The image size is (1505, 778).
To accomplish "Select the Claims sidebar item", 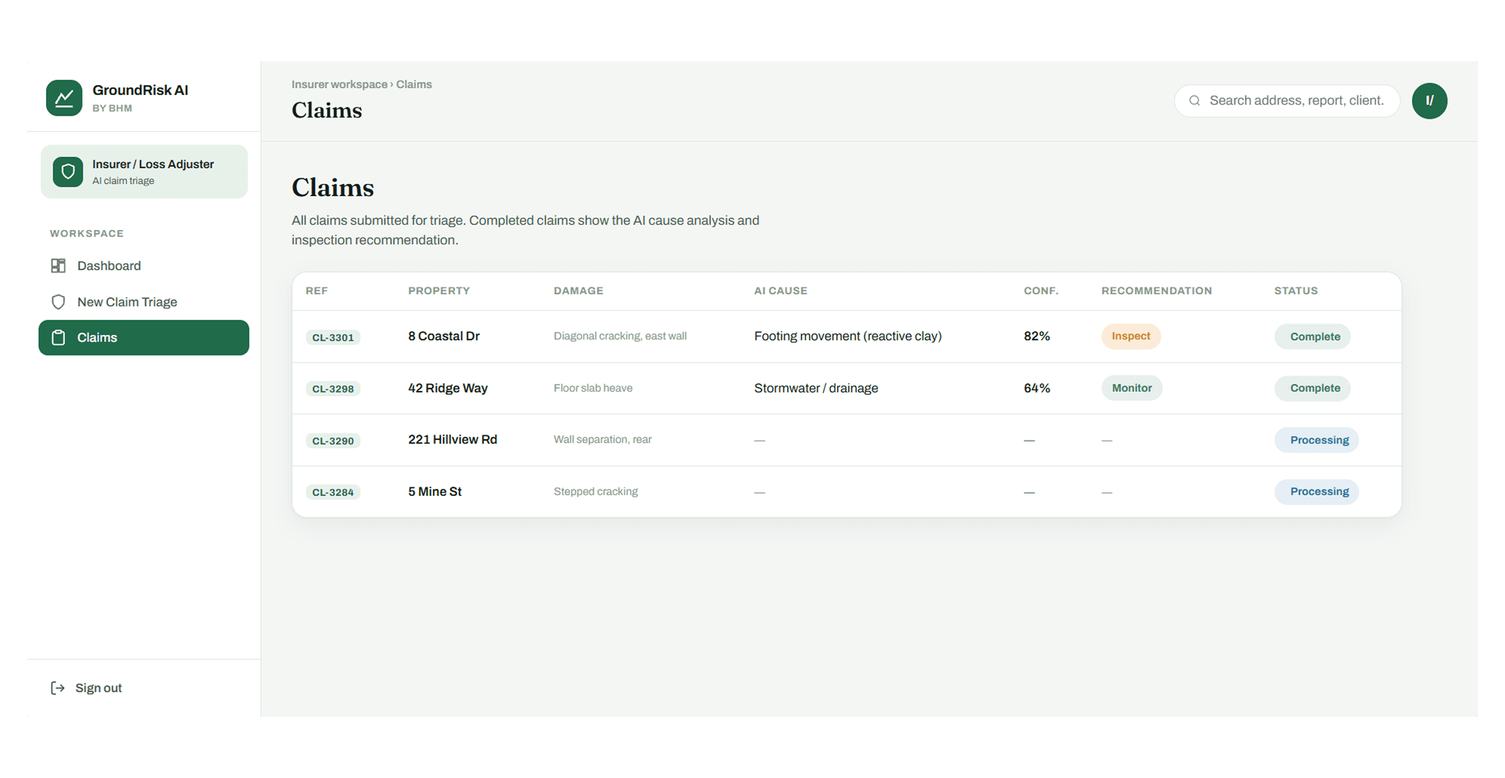I will pos(144,337).
